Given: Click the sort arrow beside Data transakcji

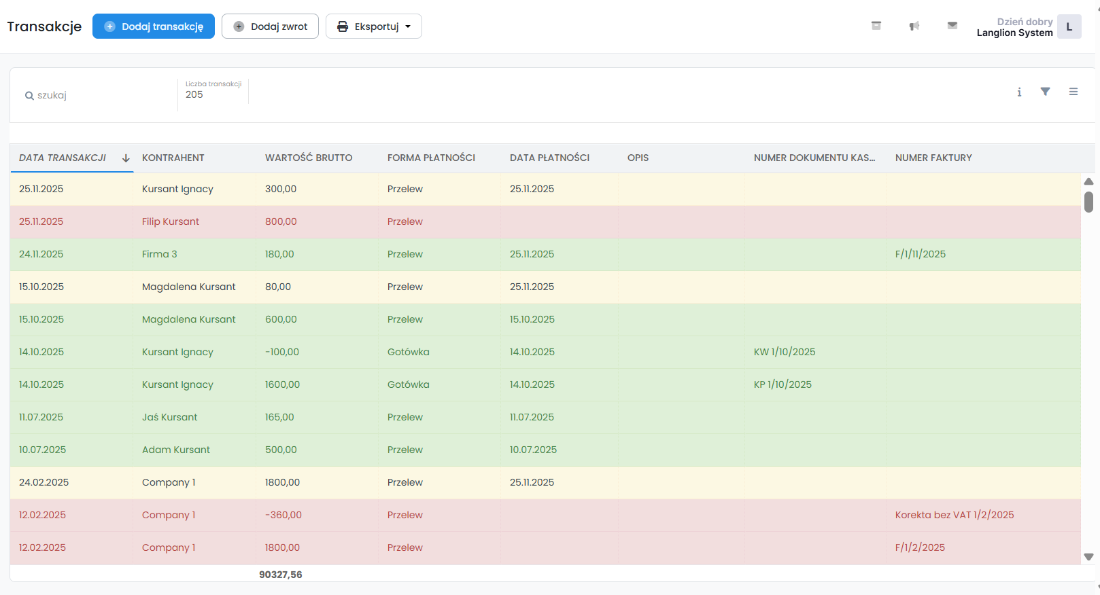Looking at the screenshot, I should [x=126, y=158].
